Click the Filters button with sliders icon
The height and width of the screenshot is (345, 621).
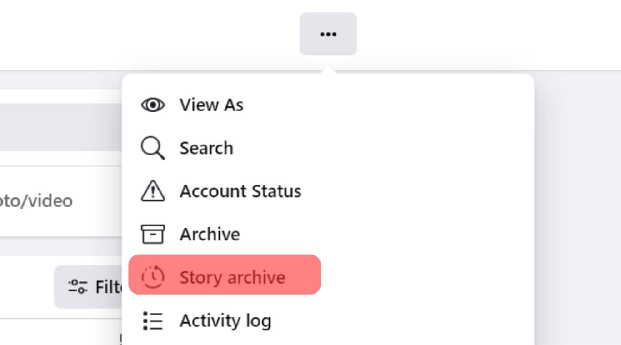tap(89, 287)
